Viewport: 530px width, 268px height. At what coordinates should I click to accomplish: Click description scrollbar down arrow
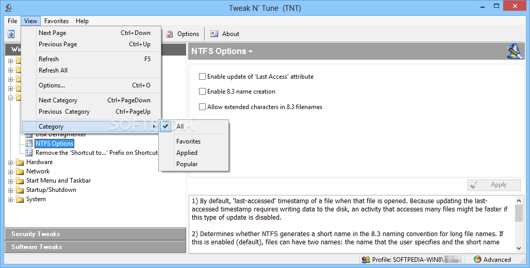519,248
